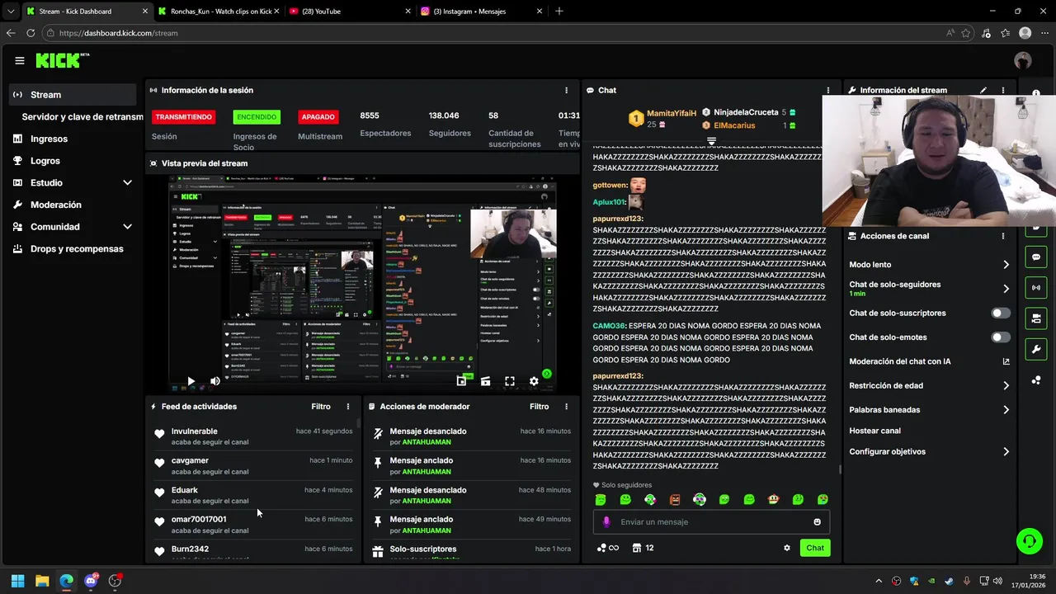Viewport: 1056px width, 594px height.
Task: Click the channel points infinity icon
Action: (607, 548)
